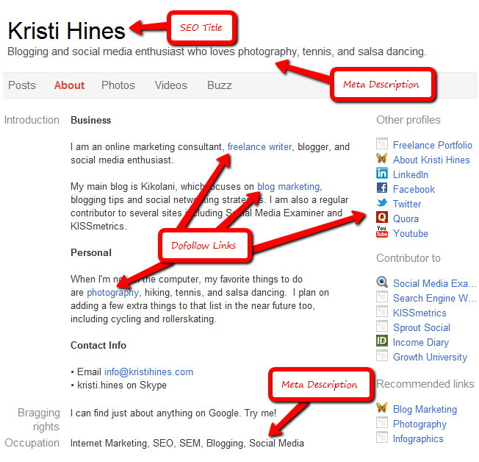
Task: Click 'kristi.hines on Skype' text
Action: point(122,385)
